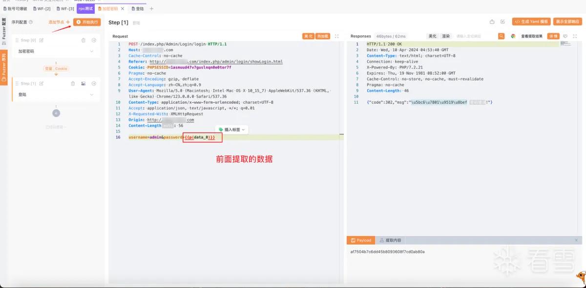Close the Payload bottom panel
This screenshot has width=586, height=288.
point(576,240)
